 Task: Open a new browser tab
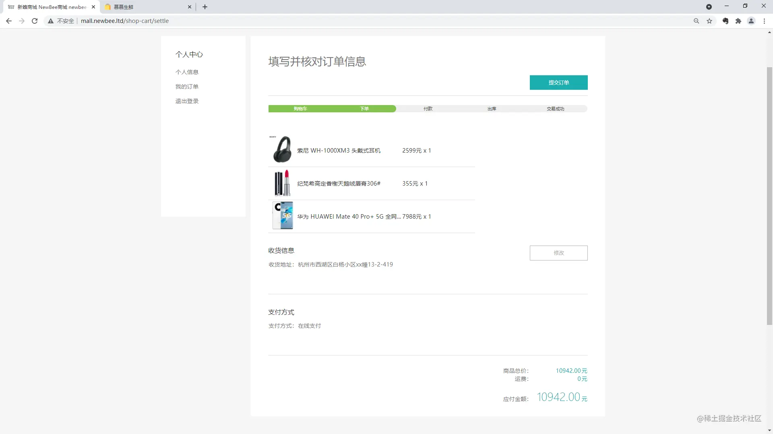[x=205, y=7]
